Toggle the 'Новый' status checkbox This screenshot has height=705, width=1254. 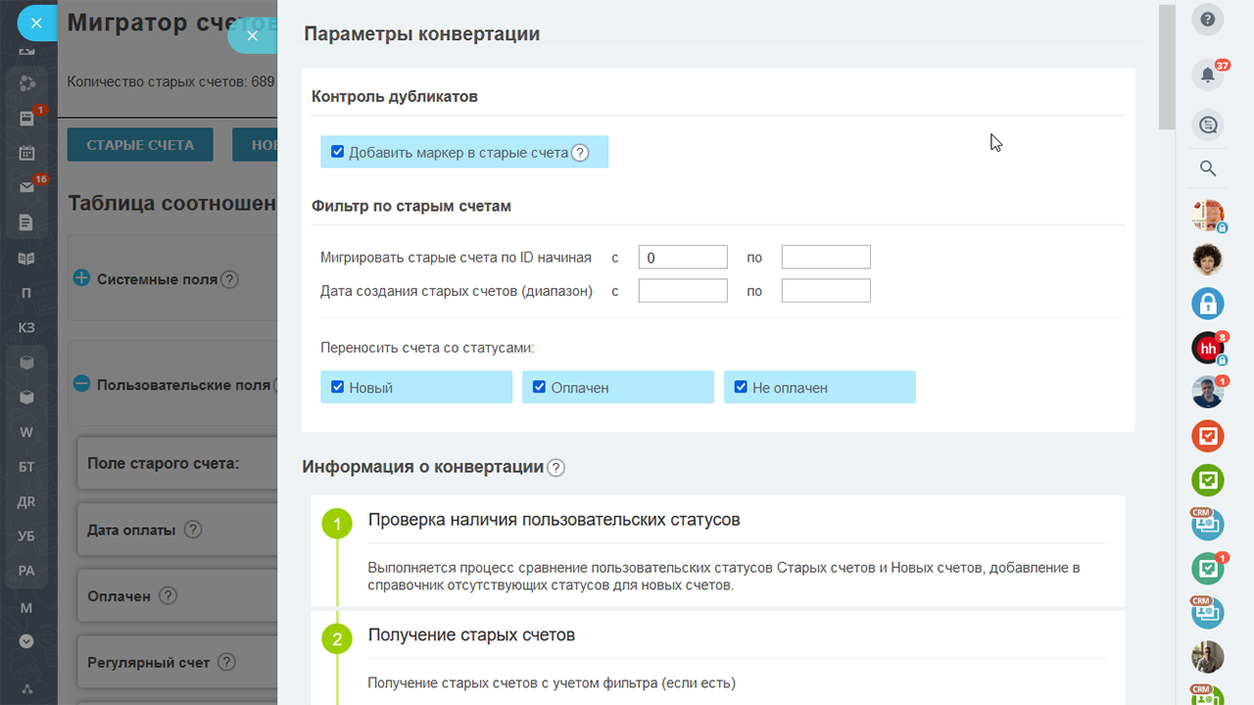click(337, 387)
